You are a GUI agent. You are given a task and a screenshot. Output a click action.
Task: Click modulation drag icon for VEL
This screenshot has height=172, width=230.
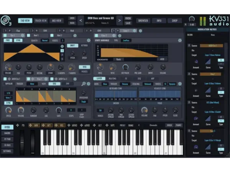pos(56,125)
